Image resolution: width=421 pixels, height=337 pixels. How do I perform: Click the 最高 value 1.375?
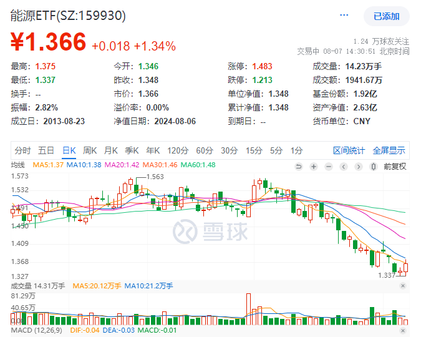[x=46, y=66]
